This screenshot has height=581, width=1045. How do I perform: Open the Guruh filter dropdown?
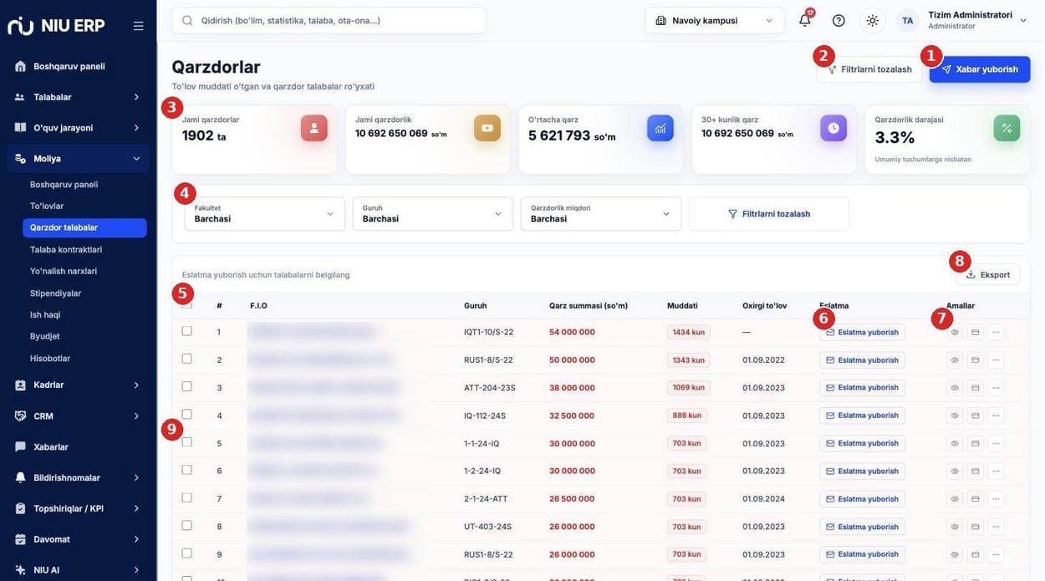[433, 214]
